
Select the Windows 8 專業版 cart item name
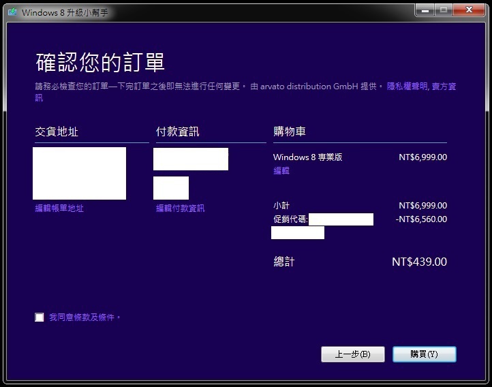click(x=307, y=157)
